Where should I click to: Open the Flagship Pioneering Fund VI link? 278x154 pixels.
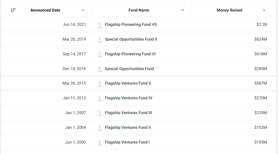click(130, 54)
